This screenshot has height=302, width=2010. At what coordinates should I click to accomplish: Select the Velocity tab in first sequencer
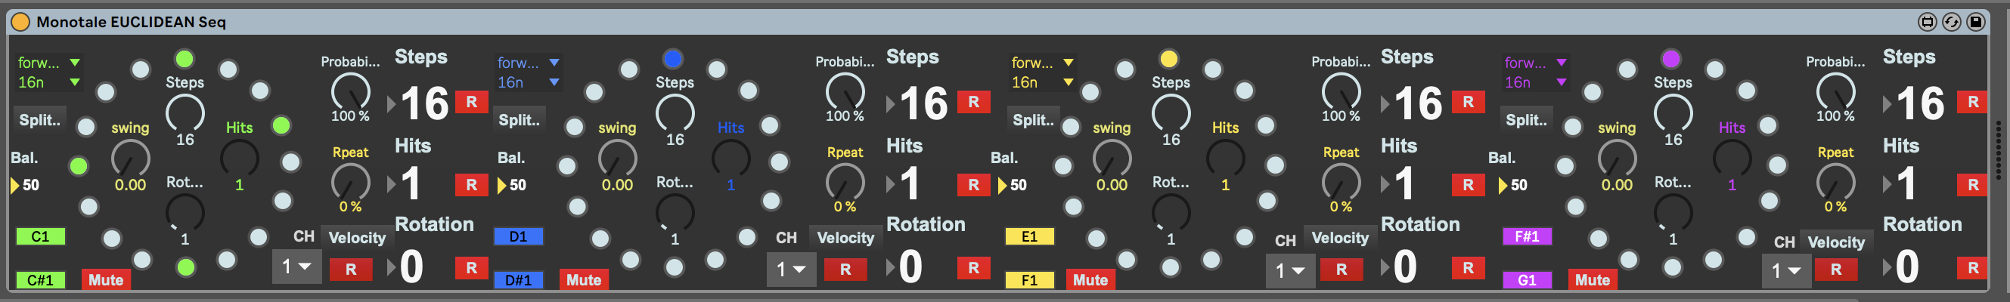[357, 238]
